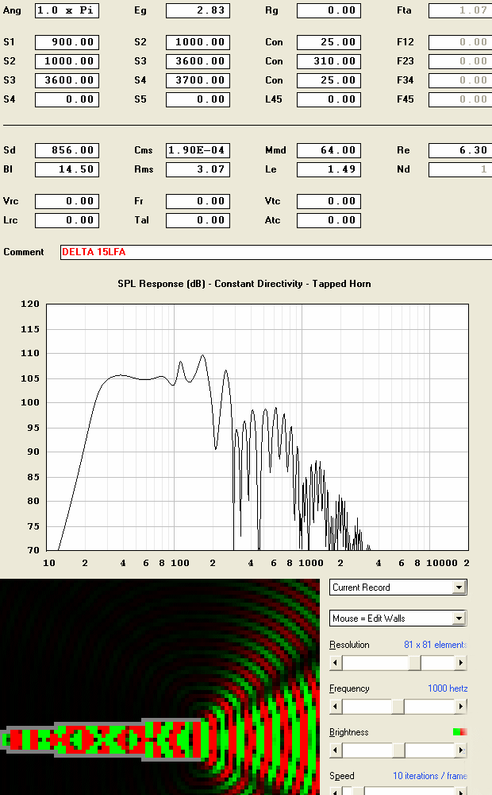
Task: Select the Le field showing 1.49
Action: click(x=329, y=169)
